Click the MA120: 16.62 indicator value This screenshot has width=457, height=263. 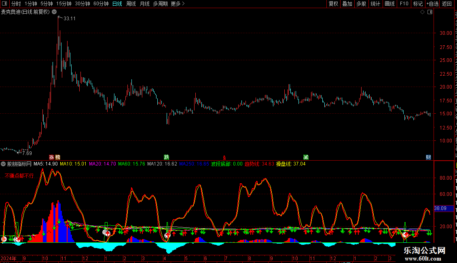pyautogui.click(x=162, y=164)
